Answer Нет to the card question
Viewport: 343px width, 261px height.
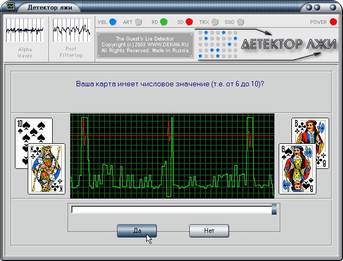[209, 231]
